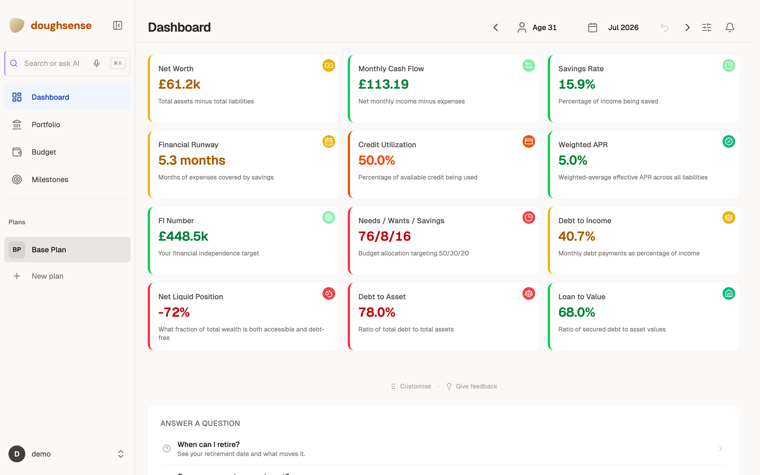Select the 76/8/16 budget allocation value
760x475 pixels.
coord(384,236)
